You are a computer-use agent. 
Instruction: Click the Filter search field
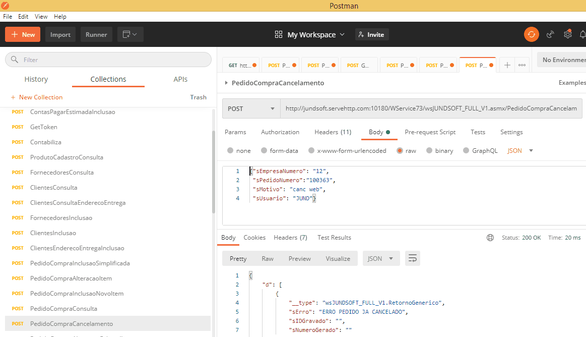tap(108, 60)
